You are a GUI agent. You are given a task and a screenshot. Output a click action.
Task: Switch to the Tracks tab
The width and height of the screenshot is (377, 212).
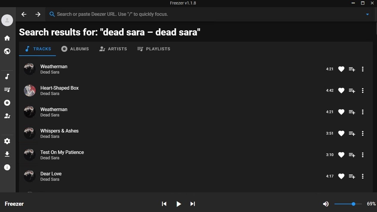point(37,49)
